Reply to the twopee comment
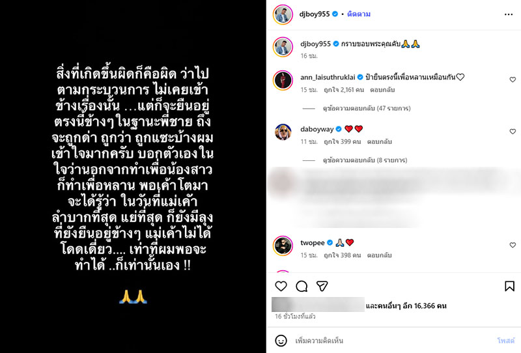 [379, 255]
